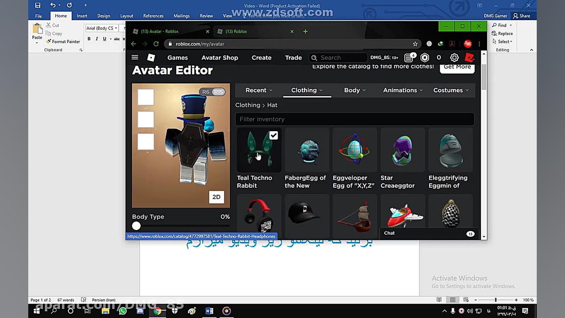
Task: Click the PDF extension icon in browser
Action: coord(452,44)
